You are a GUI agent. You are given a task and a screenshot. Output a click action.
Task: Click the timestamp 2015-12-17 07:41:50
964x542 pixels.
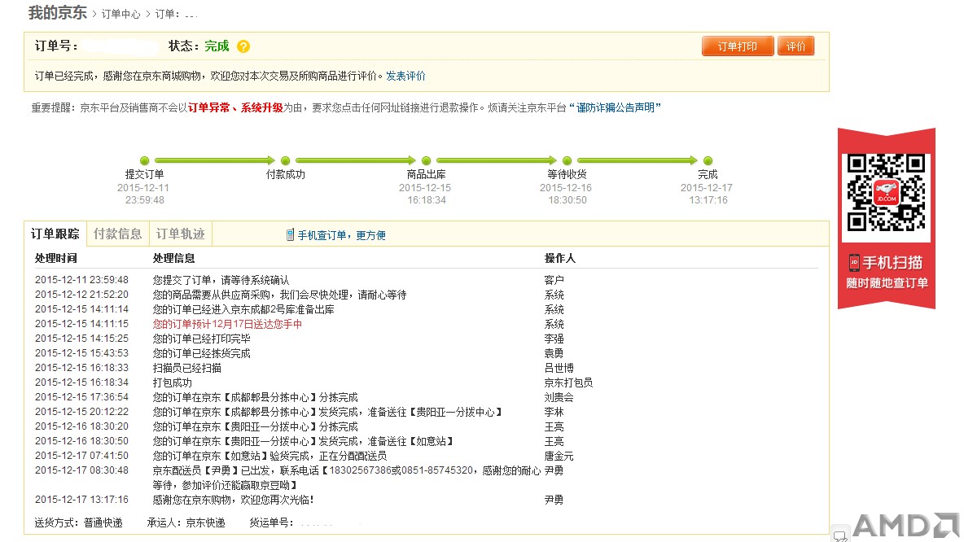coord(81,456)
